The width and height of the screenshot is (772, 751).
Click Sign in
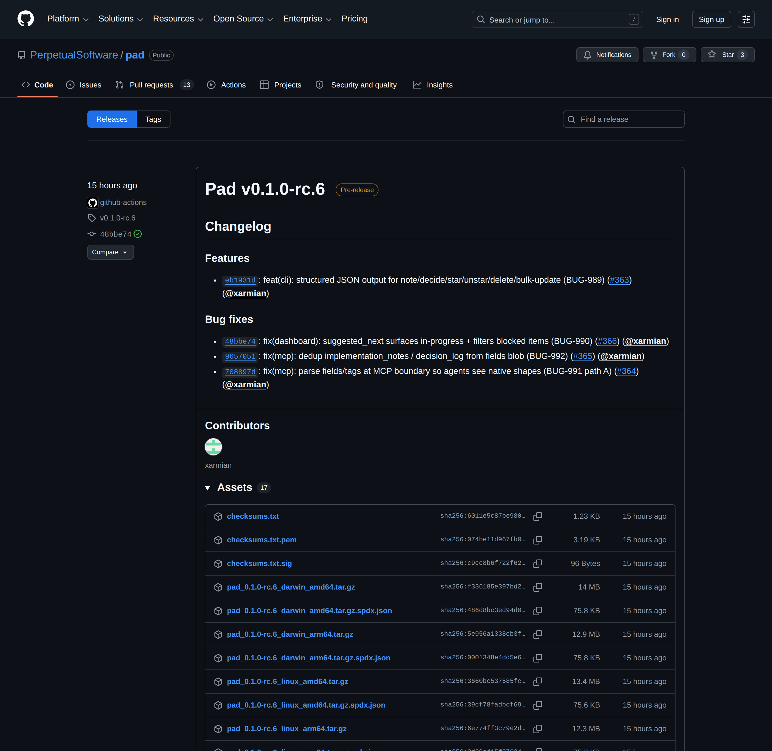click(667, 19)
